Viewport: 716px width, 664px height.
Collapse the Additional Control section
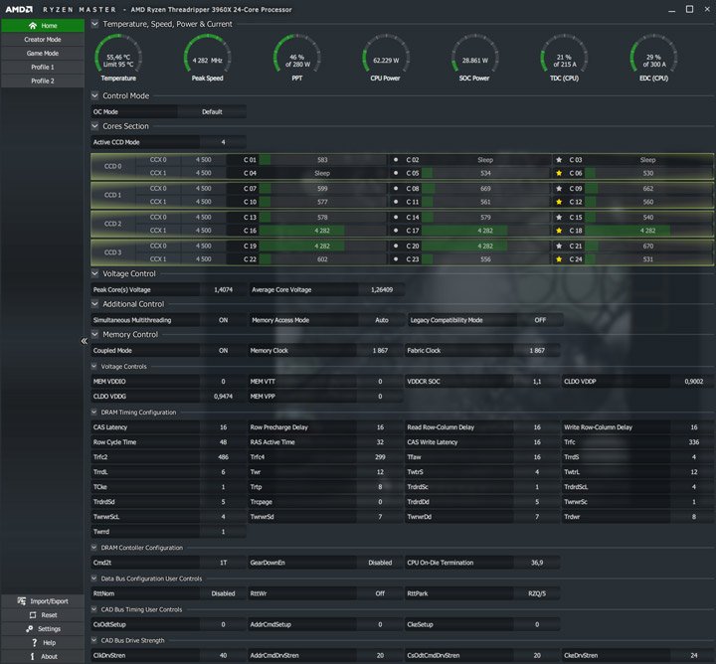click(x=94, y=303)
